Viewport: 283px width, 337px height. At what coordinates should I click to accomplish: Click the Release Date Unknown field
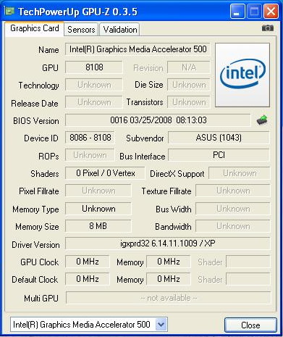[x=94, y=102]
